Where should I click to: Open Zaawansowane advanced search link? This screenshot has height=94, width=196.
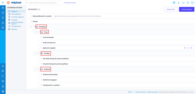tap(70, 3)
